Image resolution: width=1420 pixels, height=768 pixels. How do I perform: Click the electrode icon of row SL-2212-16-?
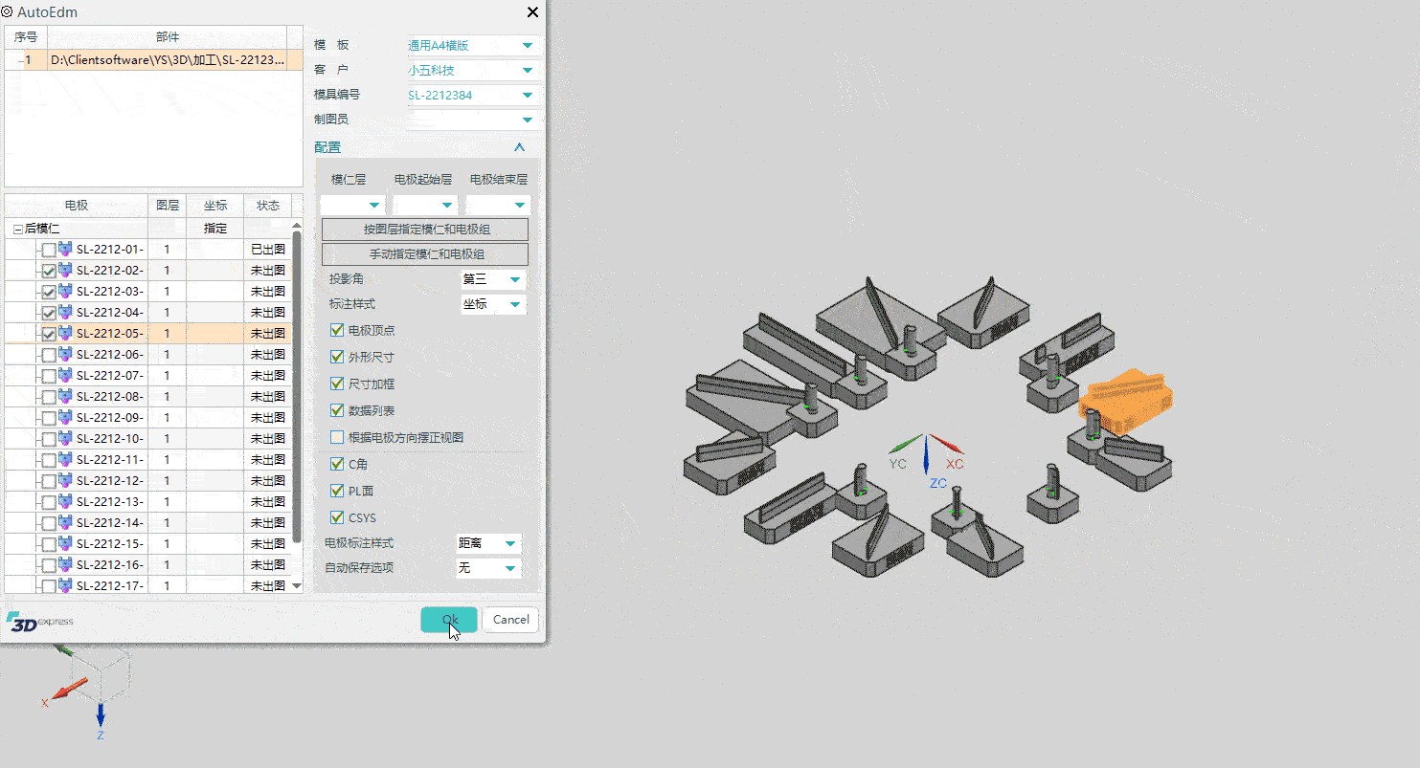(65, 565)
